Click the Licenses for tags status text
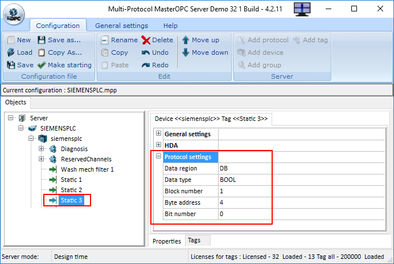This screenshot has height=264, width=394. tap(287, 257)
